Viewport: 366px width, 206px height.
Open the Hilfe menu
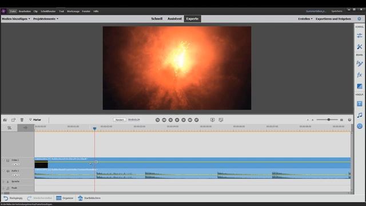(x=96, y=11)
